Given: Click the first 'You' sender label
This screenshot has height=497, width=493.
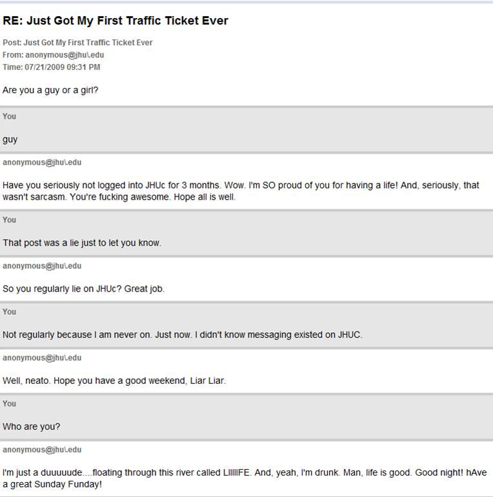Looking at the screenshot, I should coord(9,116).
